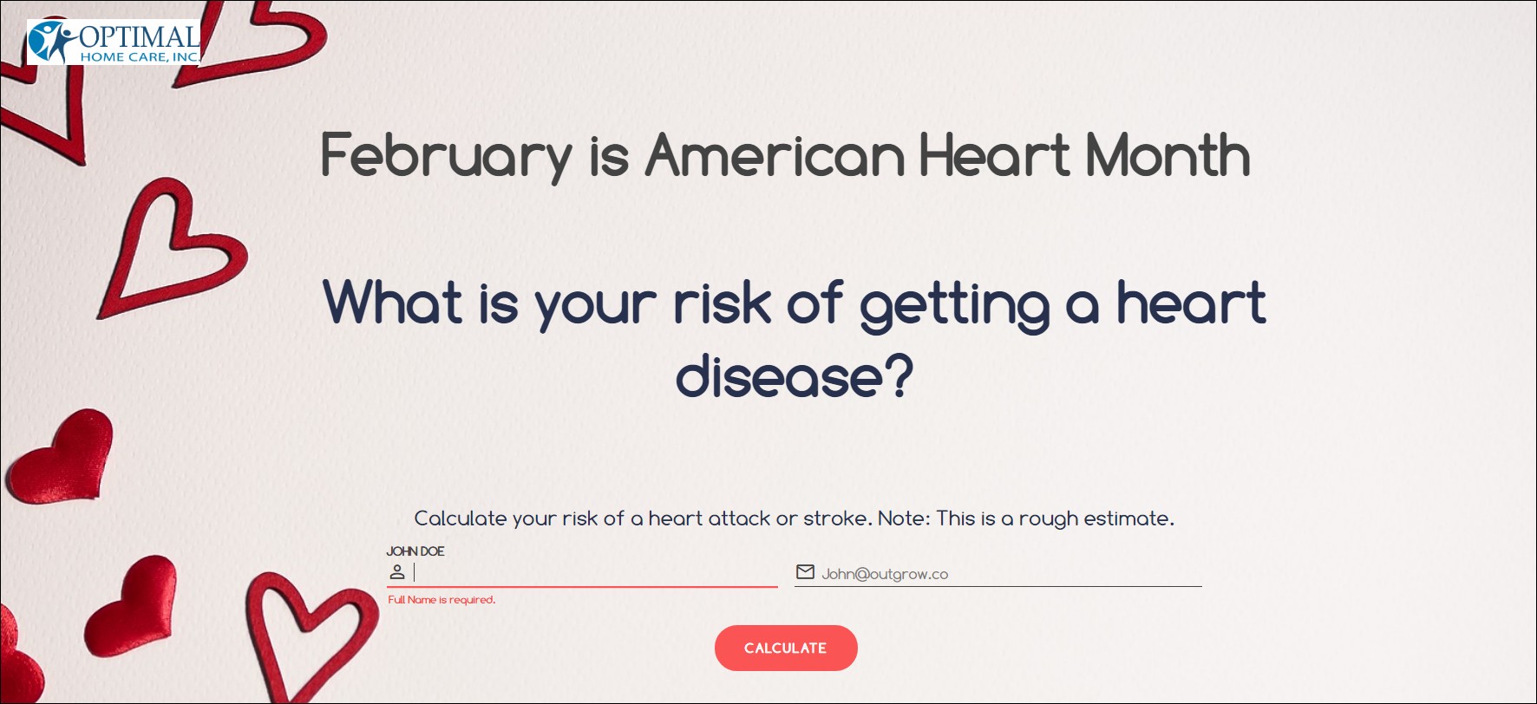The width and height of the screenshot is (1537, 704).
Task: Click the solid satin heart at the left edge
Action: [x=61, y=455]
